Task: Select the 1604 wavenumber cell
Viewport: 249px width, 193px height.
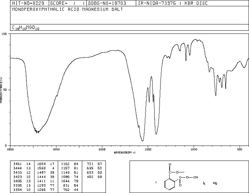Action: [41, 164]
